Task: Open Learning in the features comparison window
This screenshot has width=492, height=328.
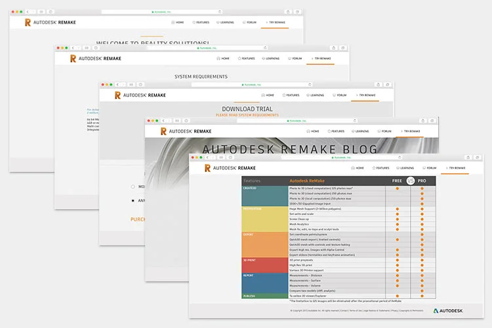Action: [x=405, y=168]
